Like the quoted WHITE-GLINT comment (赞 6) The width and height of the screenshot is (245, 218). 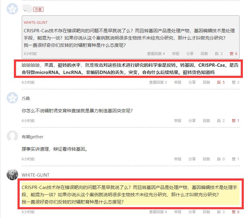tap(234, 54)
